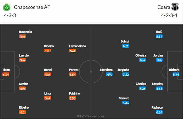The width and height of the screenshot is (183, 119).
Task: Click player Busanello's name
Action: (x=25, y=32)
